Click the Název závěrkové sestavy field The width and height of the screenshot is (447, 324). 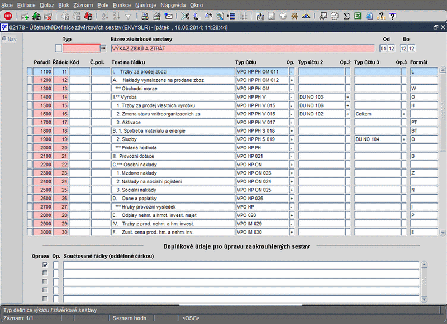pyautogui.click(x=242, y=49)
